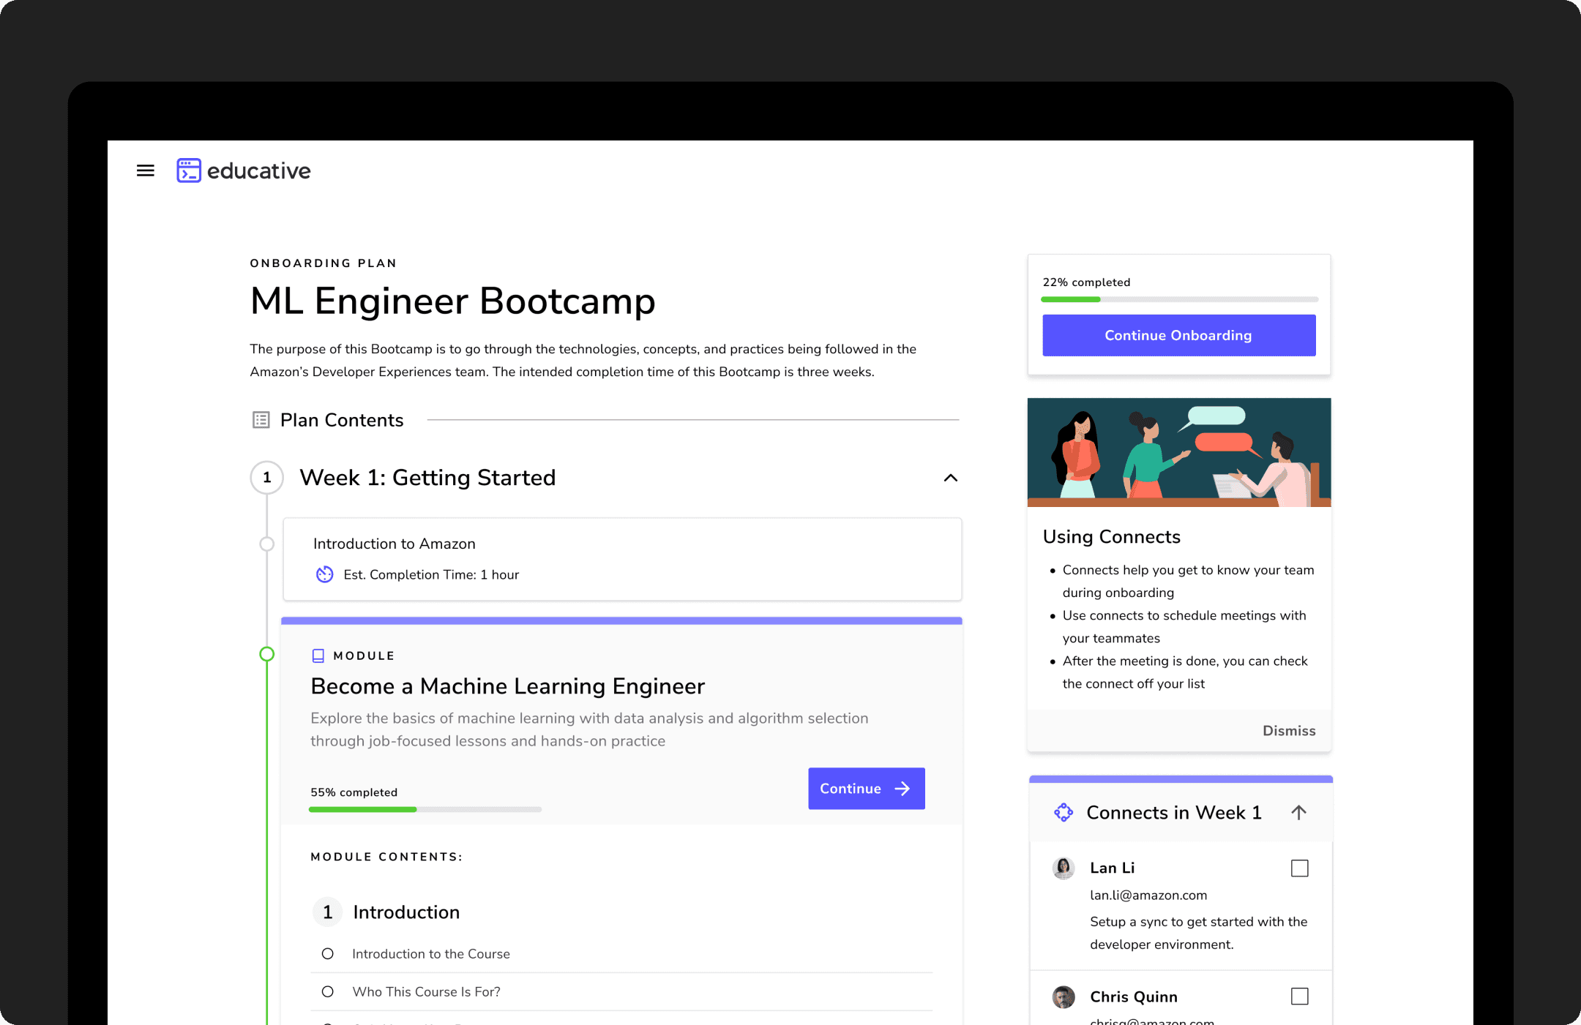Screen dimensions: 1581x1025
Task: Click Chris Quinn's avatar
Action: point(1064,996)
